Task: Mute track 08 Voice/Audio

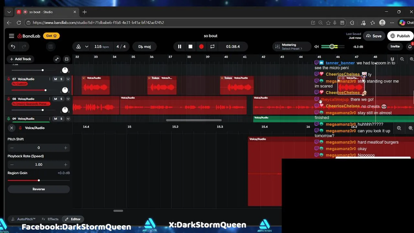Action: pos(55,99)
